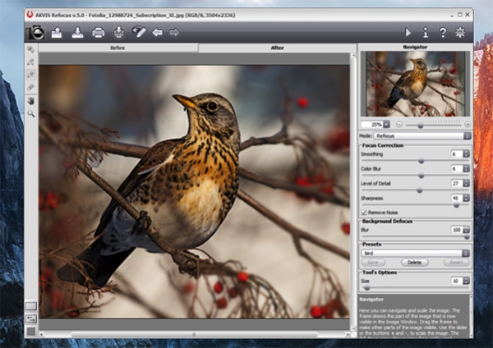Zoom out with the minus button

point(399,125)
